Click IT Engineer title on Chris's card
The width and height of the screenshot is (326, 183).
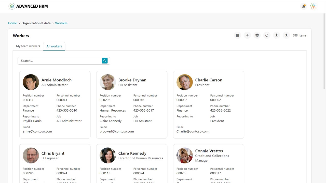(50, 158)
